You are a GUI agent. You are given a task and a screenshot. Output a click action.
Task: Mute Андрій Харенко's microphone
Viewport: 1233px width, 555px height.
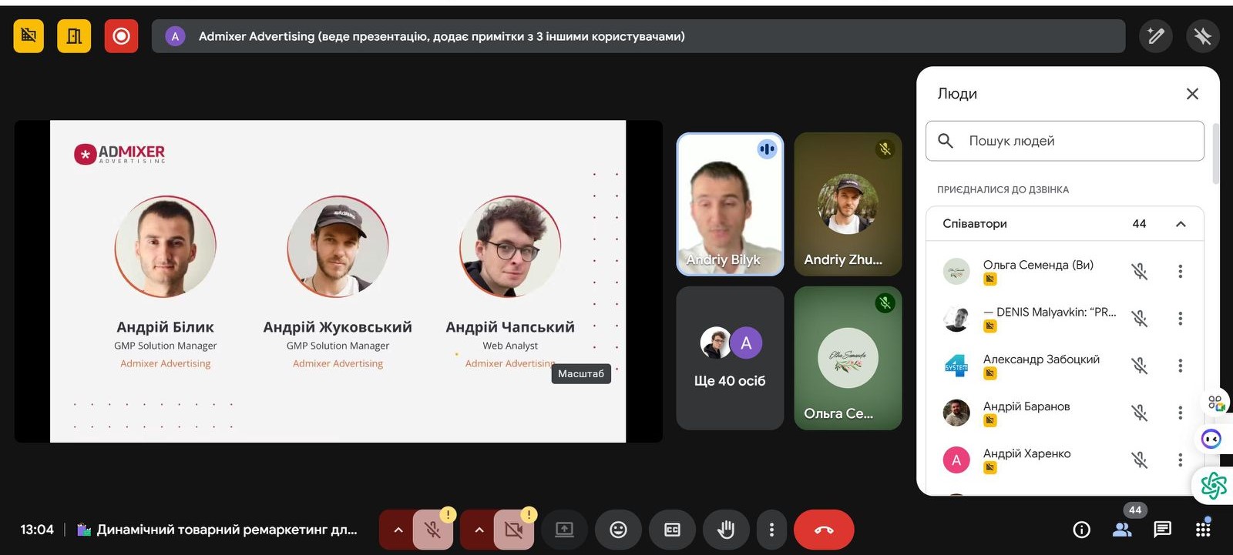[x=1139, y=460]
